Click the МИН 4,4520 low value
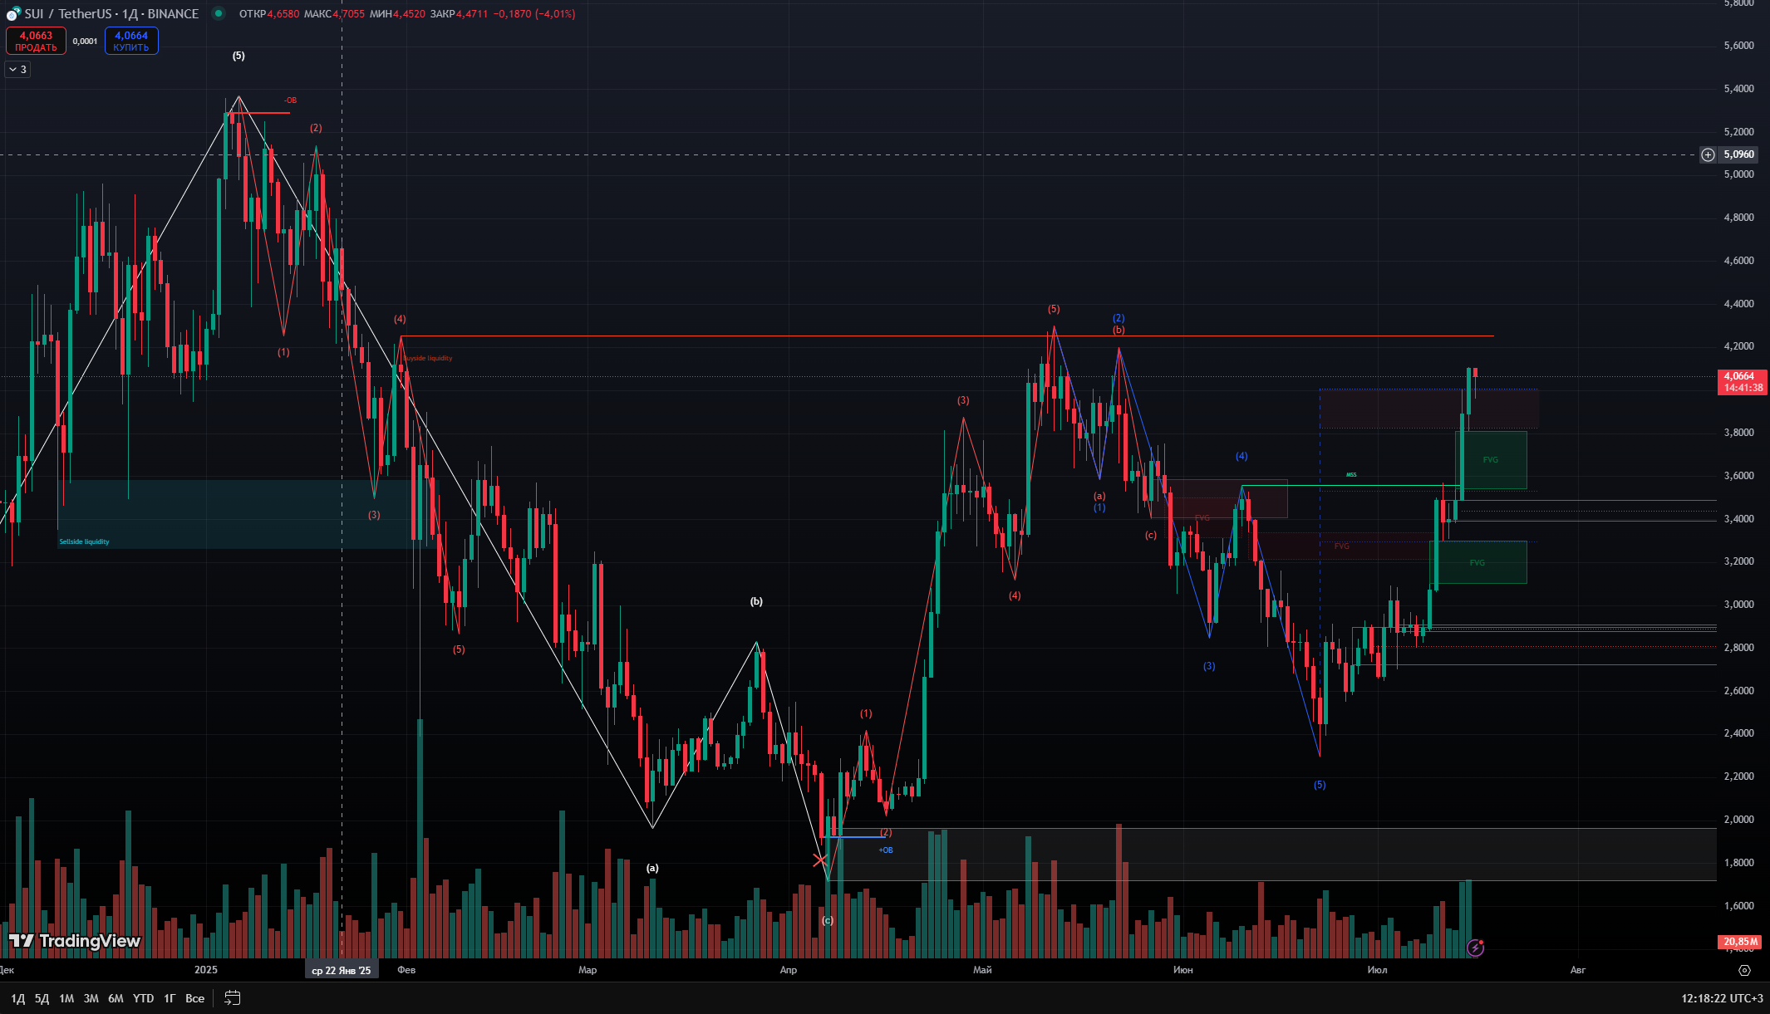 click(x=397, y=14)
